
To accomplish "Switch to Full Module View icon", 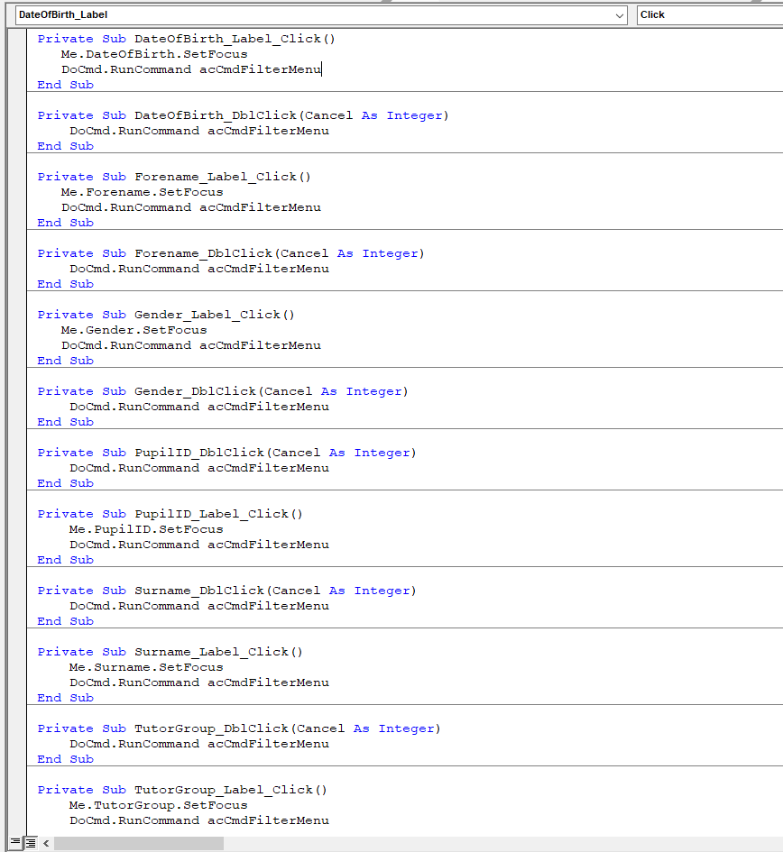I will (x=31, y=842).
